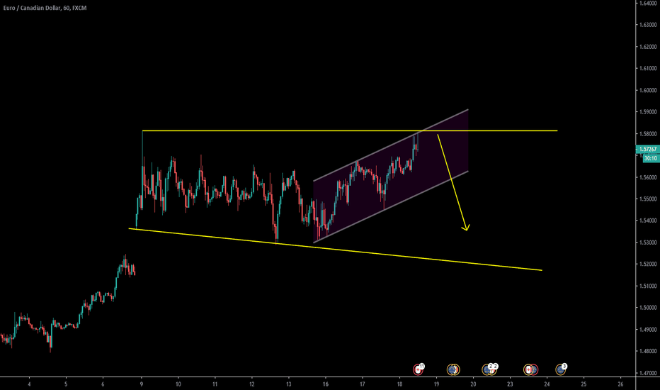Click date 18 on the time axis
Image resolution: width=660 pixels, height=390 pixels.
(399, 384)
